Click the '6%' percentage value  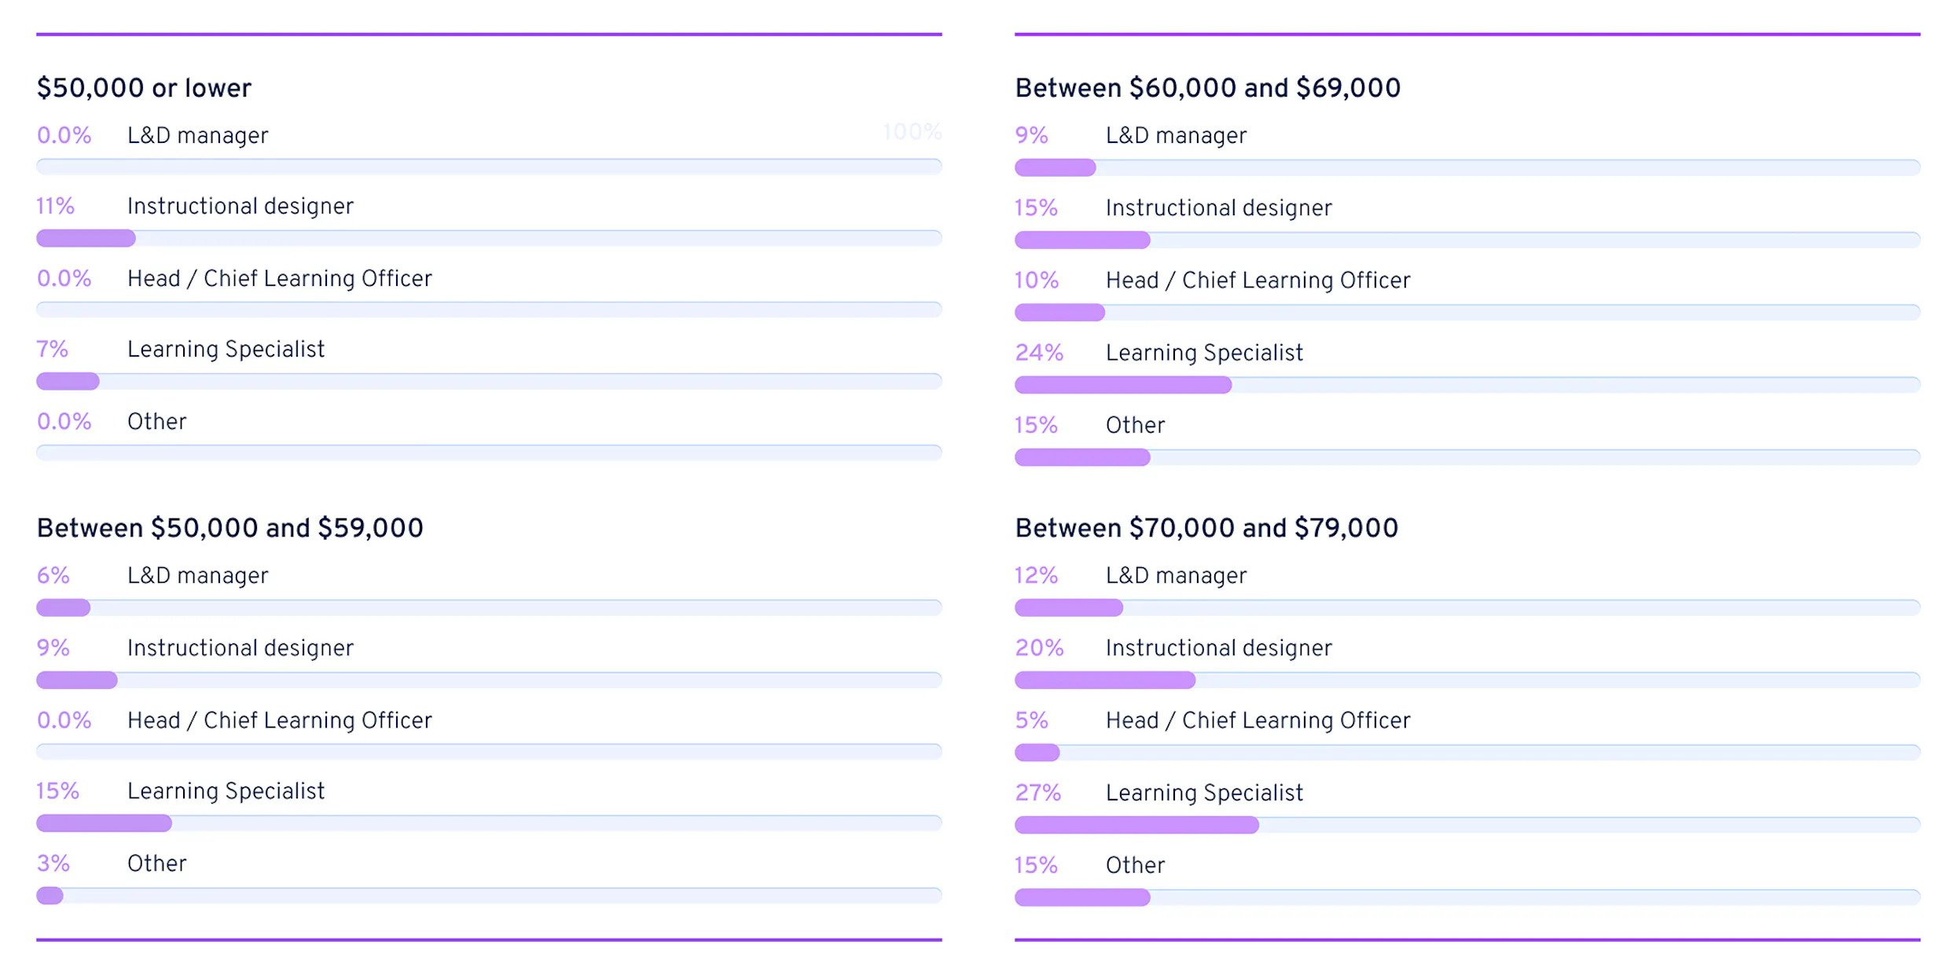coord(53,576)
